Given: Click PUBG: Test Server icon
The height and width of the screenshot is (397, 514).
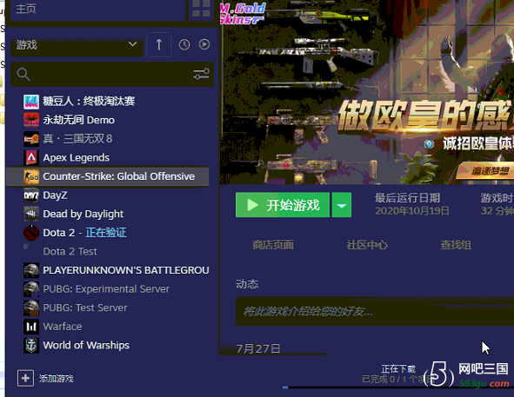Looking at the screenshot, I should click(31, 308).
